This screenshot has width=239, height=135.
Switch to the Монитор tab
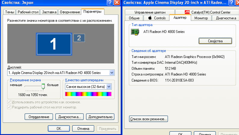201,18
